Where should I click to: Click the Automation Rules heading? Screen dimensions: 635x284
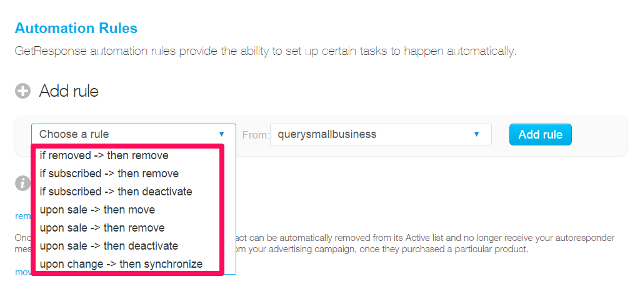click(76, 29)
